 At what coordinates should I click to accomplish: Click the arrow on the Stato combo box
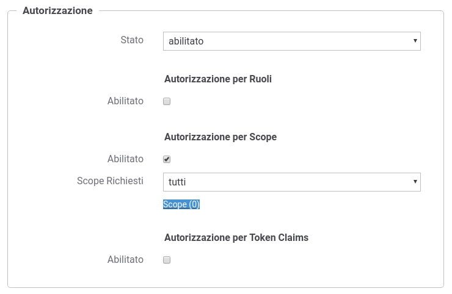pos(415,41)
